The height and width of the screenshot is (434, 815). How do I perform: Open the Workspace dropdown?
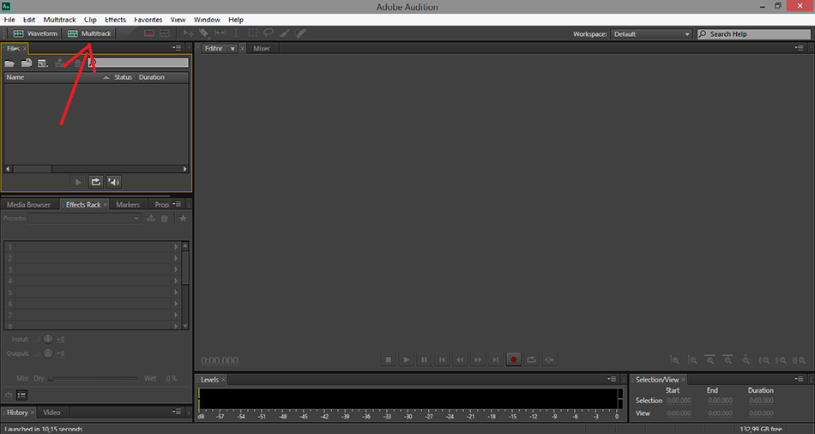651,34
